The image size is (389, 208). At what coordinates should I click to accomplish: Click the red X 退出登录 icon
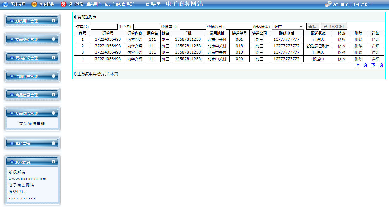[64, 4]
